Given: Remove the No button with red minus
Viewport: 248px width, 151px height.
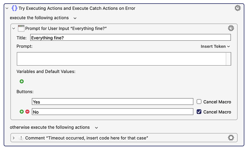Looking at the screenshot, I should click(x=27, y=112).
